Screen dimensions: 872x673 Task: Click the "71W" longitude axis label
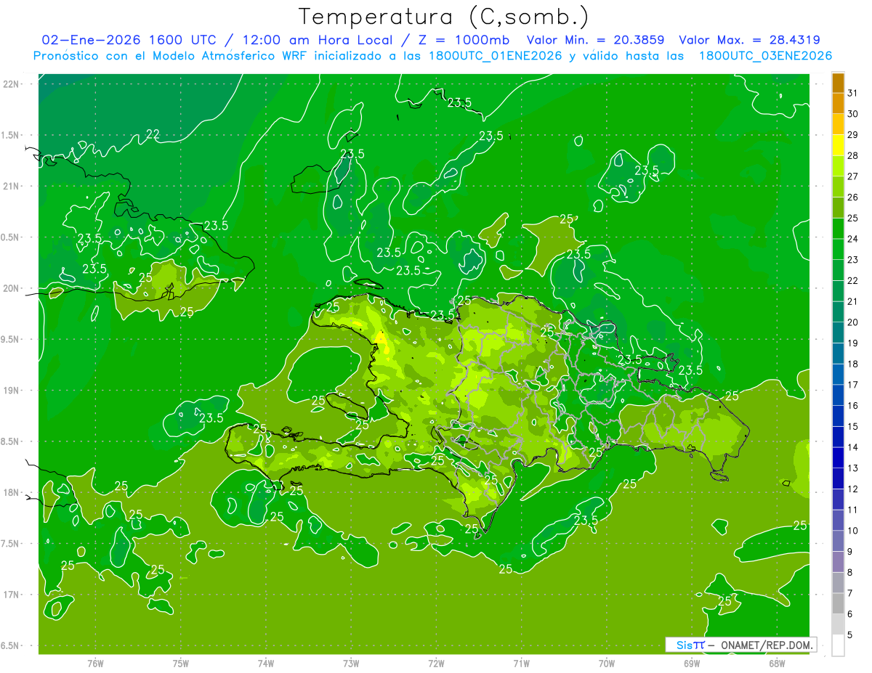[521, 664]
